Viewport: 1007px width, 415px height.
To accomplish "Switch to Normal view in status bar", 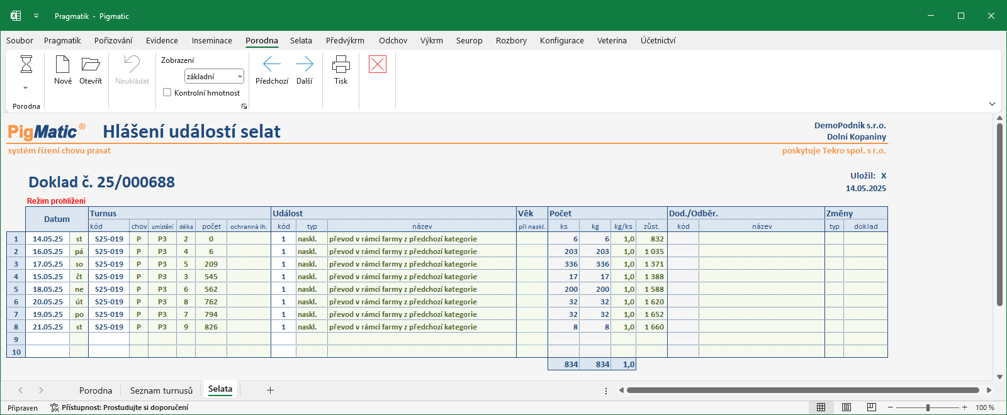I will 821,407.
